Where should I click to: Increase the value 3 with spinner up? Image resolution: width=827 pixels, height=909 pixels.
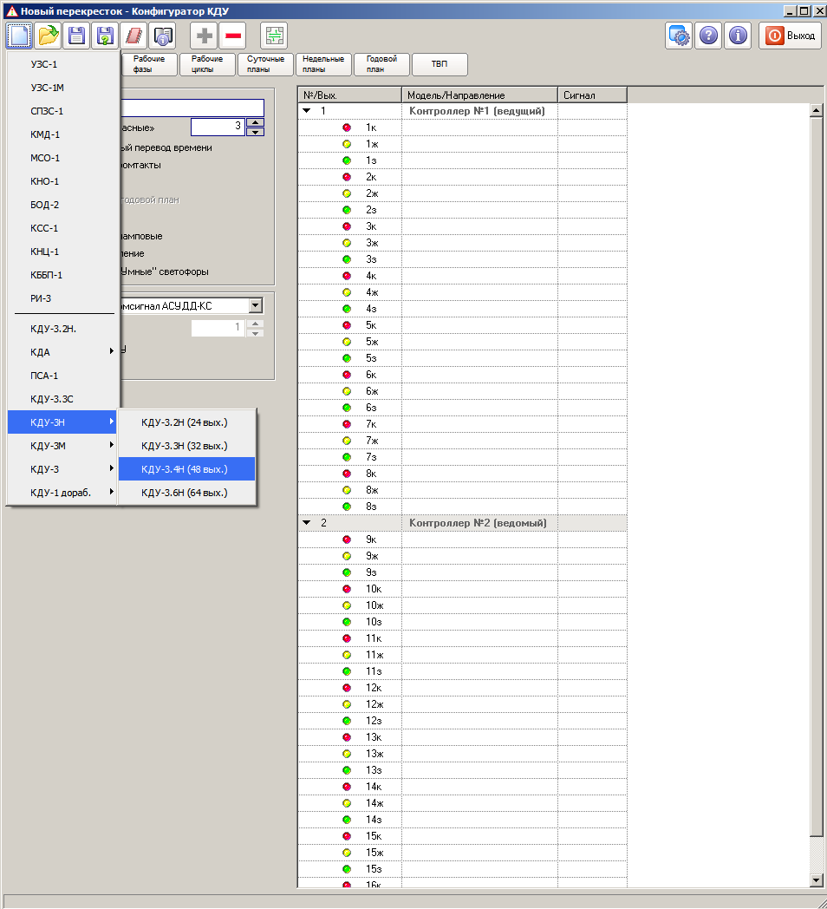(255, 122)
